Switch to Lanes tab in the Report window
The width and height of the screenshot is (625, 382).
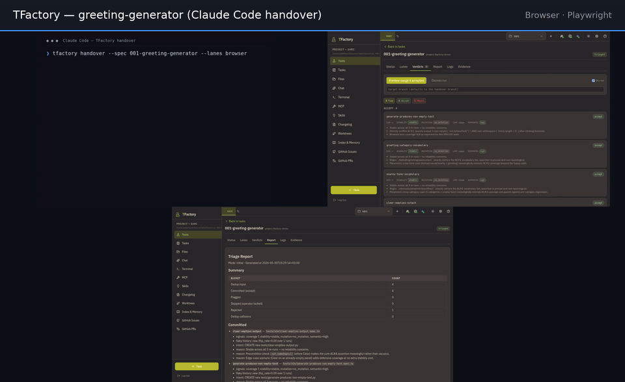pos(243,240)
